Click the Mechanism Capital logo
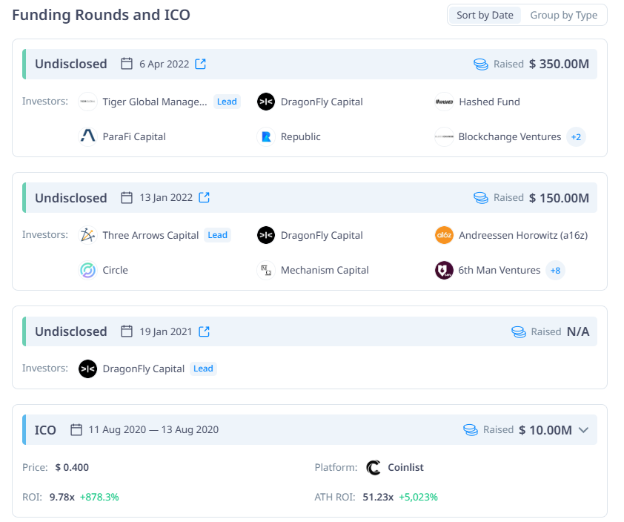Viewport: 624px width, 522px height. [x=266, y=271]
